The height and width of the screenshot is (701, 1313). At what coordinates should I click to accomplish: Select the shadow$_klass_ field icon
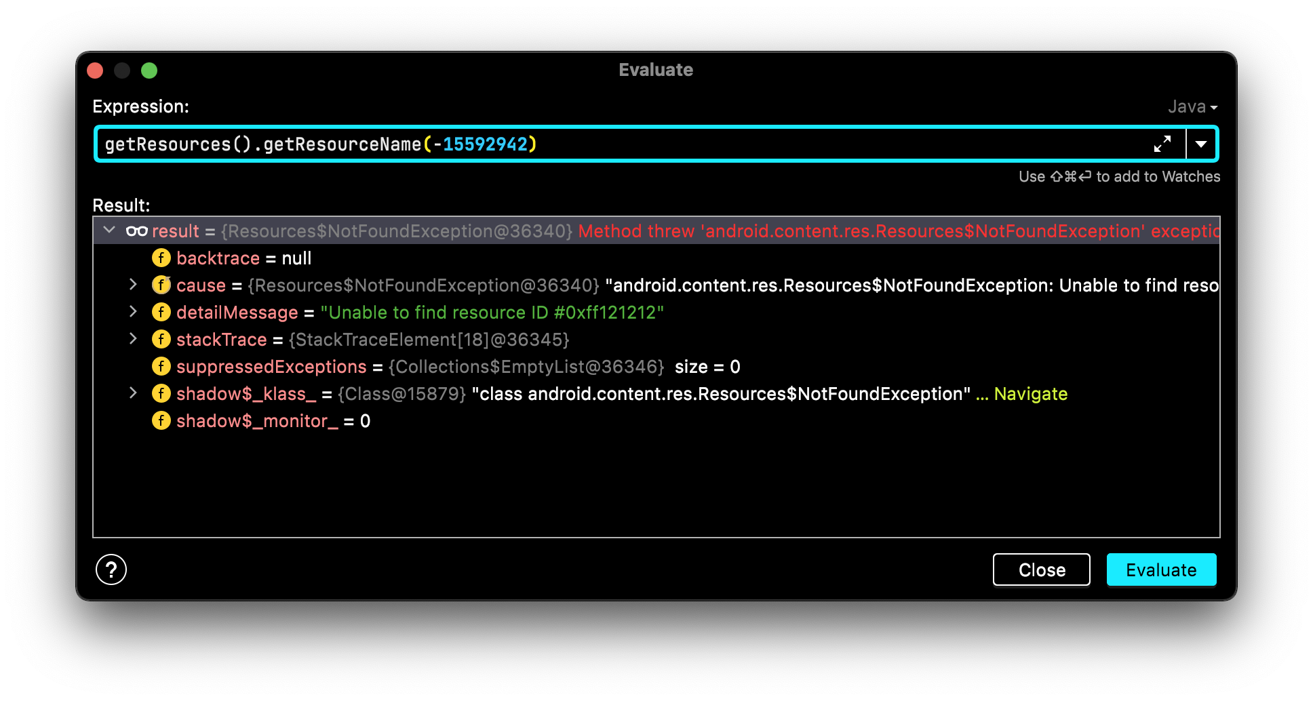[161, 393]
